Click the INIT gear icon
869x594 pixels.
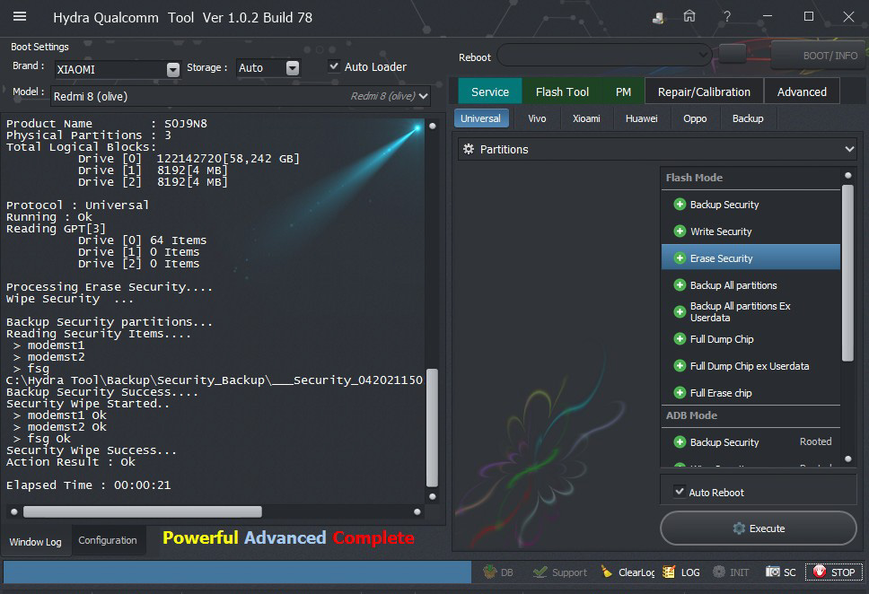(x=719, y=572)
